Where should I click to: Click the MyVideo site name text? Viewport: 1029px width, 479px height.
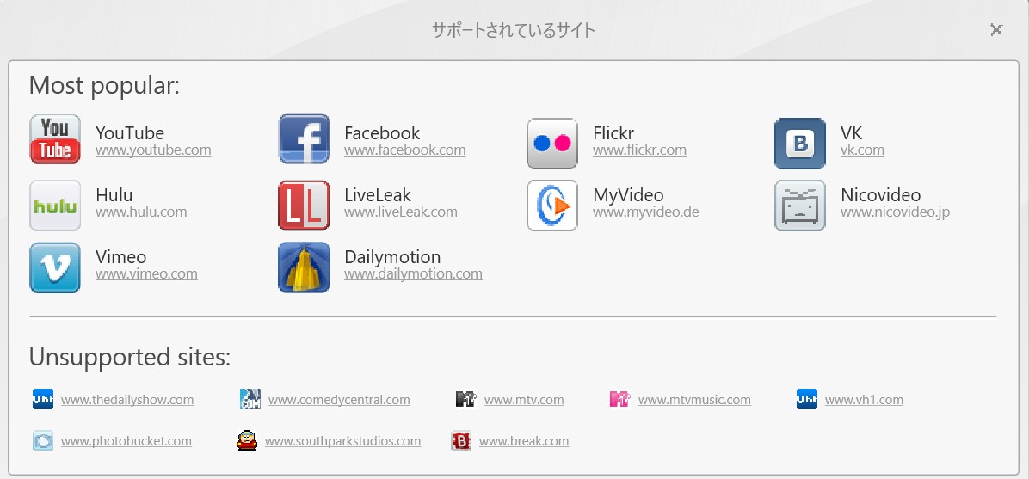pyautogui.click(x=628, y=195)
